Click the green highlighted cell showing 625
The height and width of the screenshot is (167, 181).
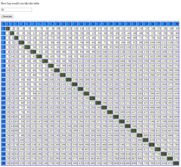tap(145, 140)
